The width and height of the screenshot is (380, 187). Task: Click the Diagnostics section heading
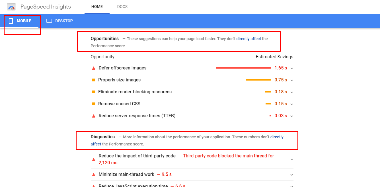click(103, 137)
